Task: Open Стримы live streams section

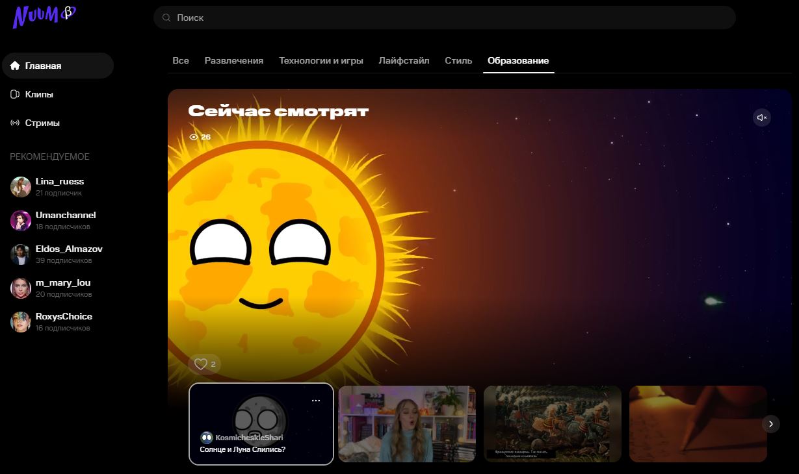Action: pyautogui.click(x=42, y=123)
